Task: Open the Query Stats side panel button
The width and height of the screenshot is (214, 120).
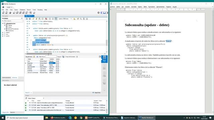Action: coord(104,82)
